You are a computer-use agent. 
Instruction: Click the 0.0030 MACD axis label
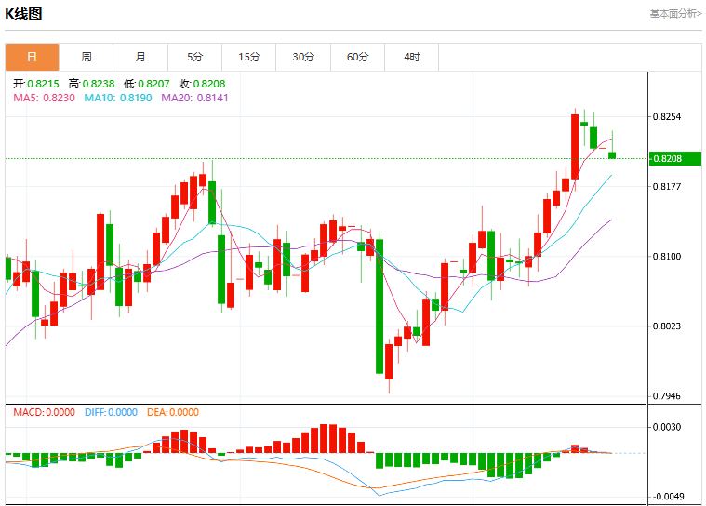(667, 427)
